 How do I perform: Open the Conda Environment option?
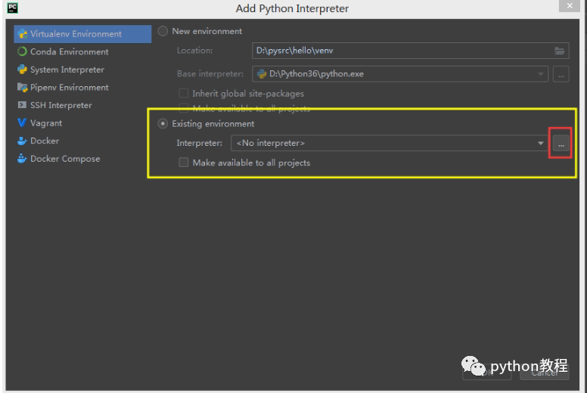70,51
